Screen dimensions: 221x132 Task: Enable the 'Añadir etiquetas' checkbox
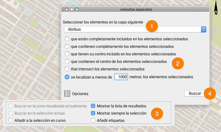pyautogui.click(x=93, y=121)
